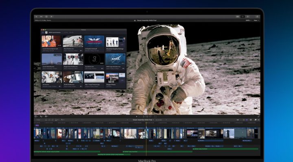Show the Effects browser

coord(256,120)
